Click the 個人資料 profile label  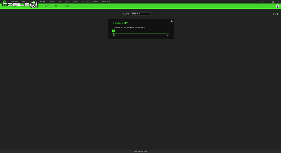coord(126,14)
